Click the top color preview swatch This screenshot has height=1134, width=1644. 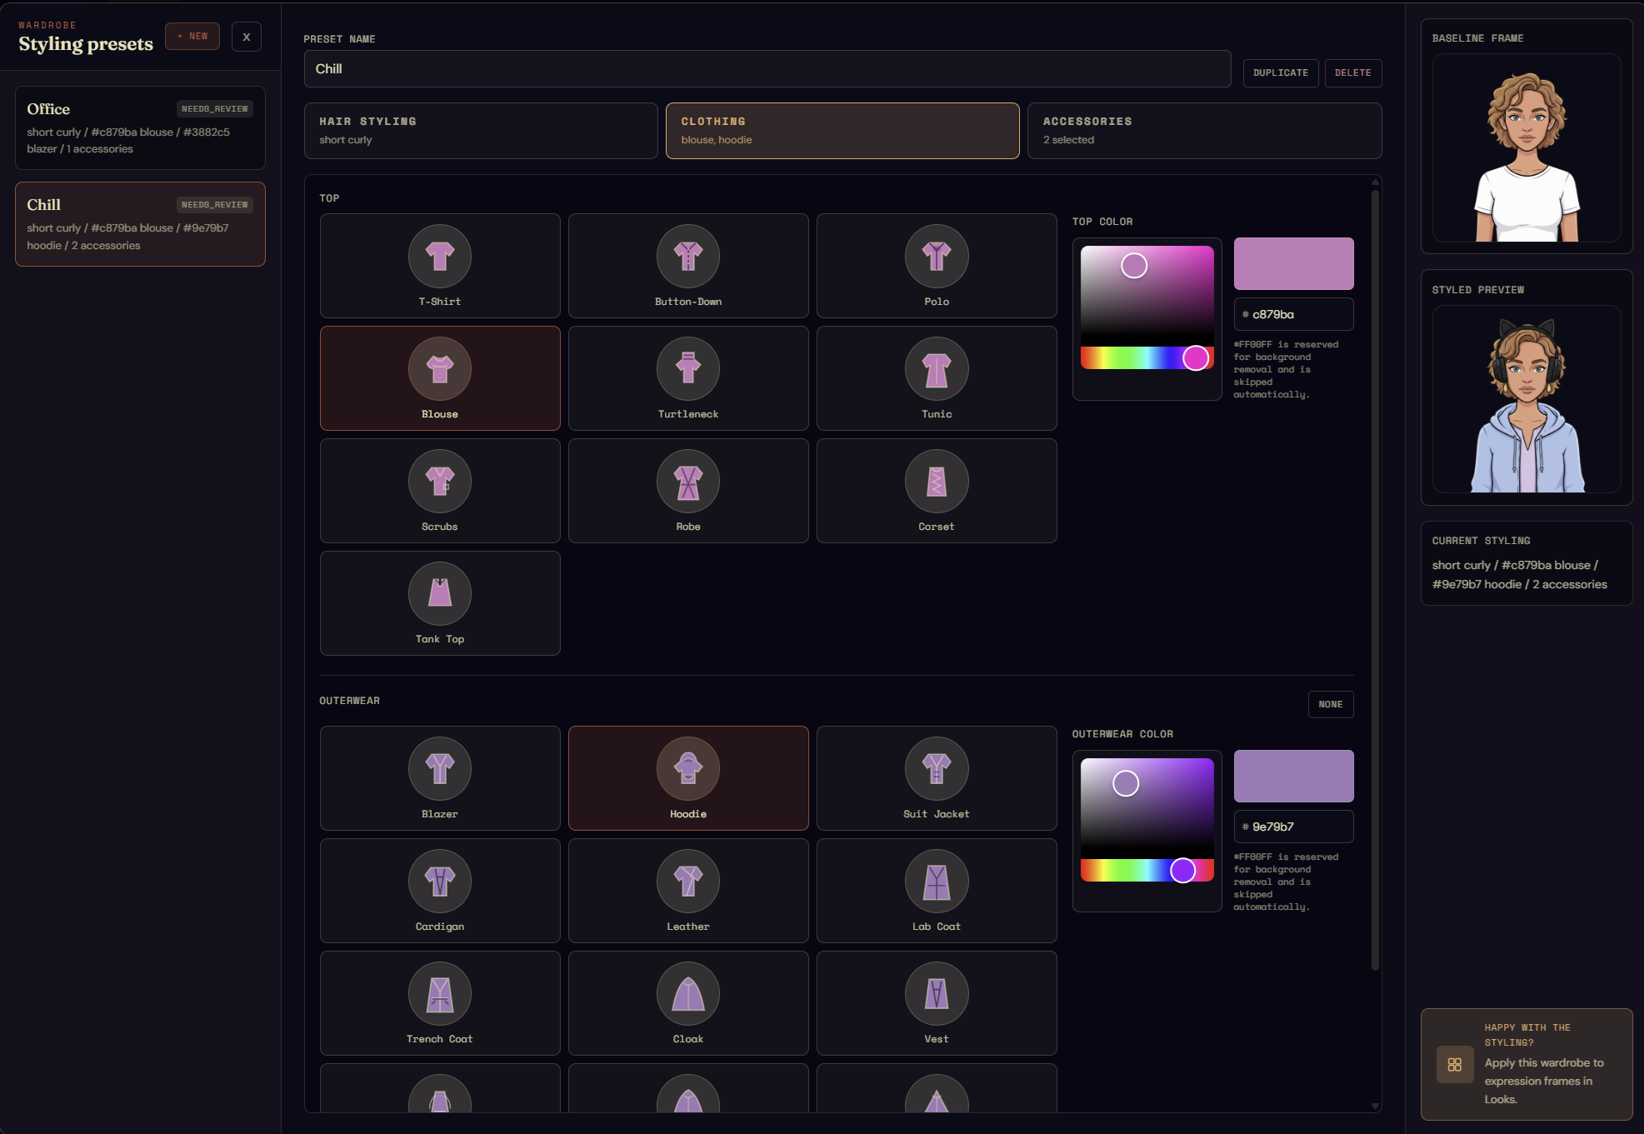point(1293,264)
